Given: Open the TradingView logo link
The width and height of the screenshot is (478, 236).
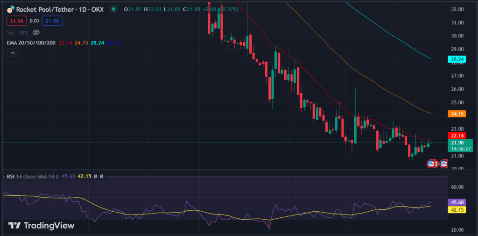Looking at the screenshot, I should point(41,226).
